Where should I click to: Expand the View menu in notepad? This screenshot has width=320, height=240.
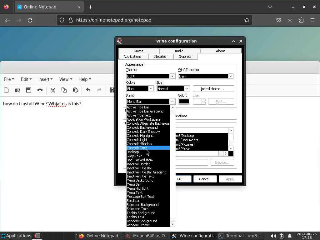click(x=66, y=79)
